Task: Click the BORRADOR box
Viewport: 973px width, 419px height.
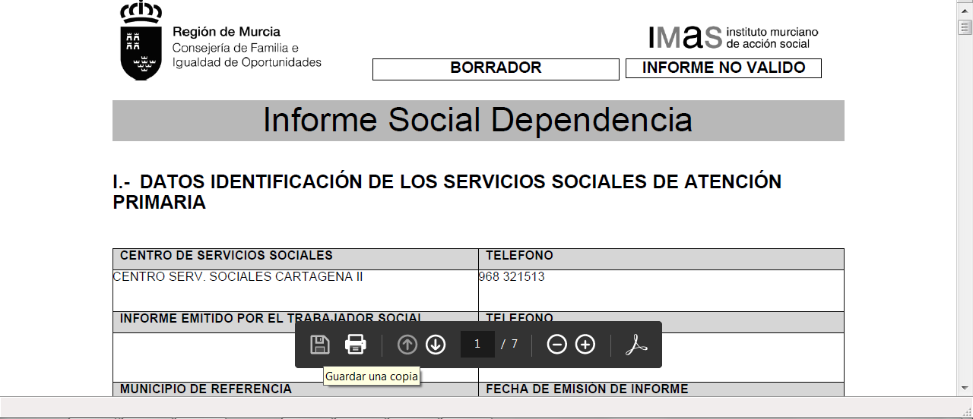Action: pyautogui.click(x=496, y=68)
